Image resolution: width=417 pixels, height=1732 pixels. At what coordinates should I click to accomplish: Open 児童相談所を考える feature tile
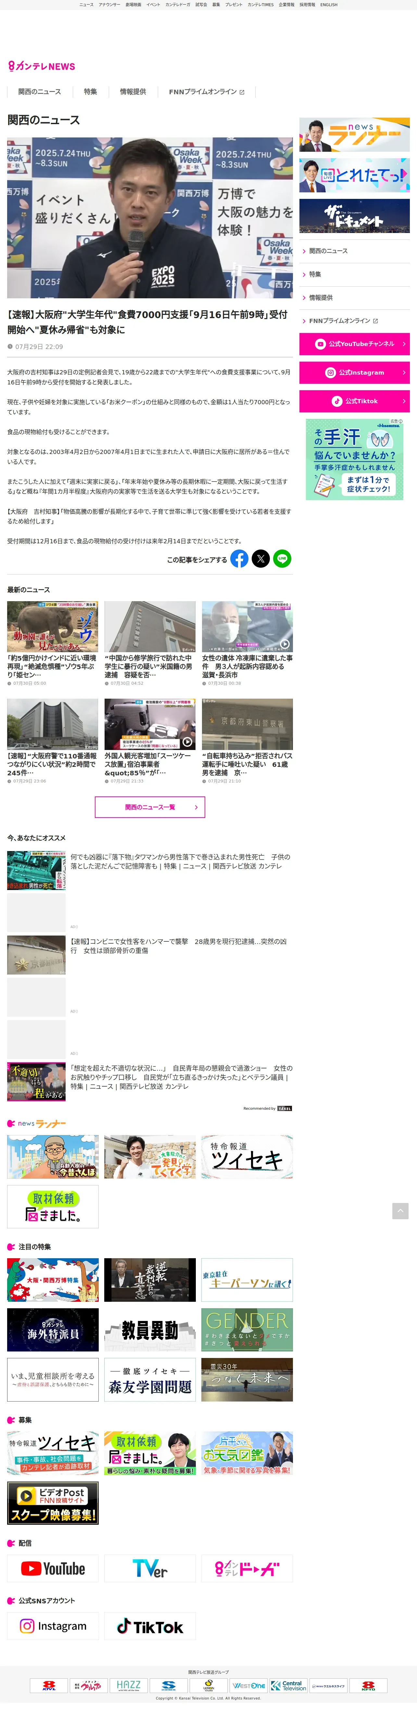coord(52,1380)
